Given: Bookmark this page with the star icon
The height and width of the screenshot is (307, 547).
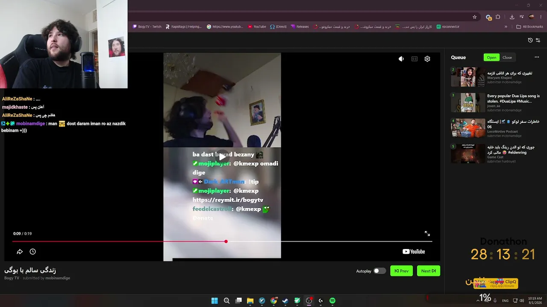Looking at the screenshot, I should point(474,17).
